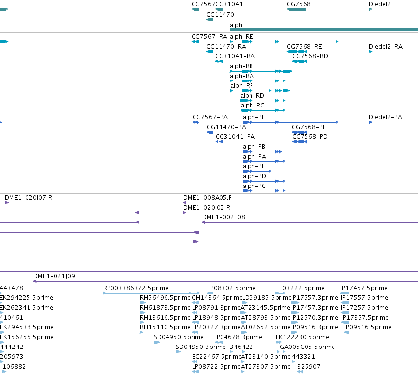Click EST IP04678.3prime
This screenshot has width=418, height=374.
point(219,342)
